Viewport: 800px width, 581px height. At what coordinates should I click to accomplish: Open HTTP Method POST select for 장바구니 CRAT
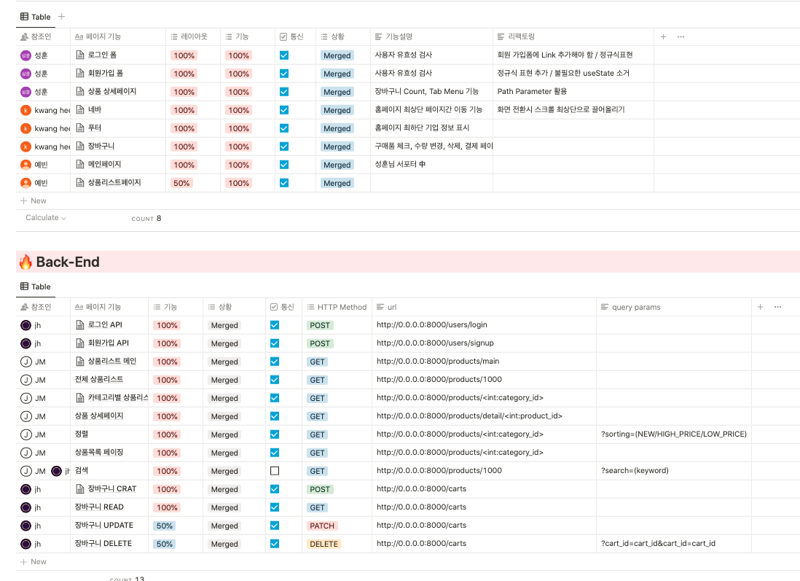pyautogui.click(x=320, y=489)
